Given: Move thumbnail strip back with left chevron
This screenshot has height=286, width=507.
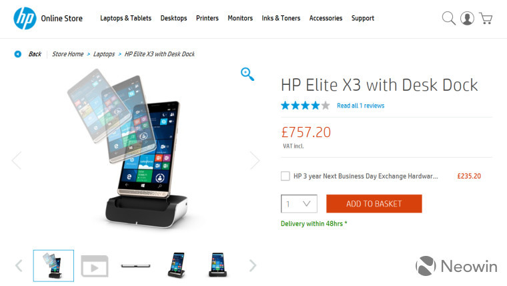Looking at the screenshot, I should click(x=19, y=265).
